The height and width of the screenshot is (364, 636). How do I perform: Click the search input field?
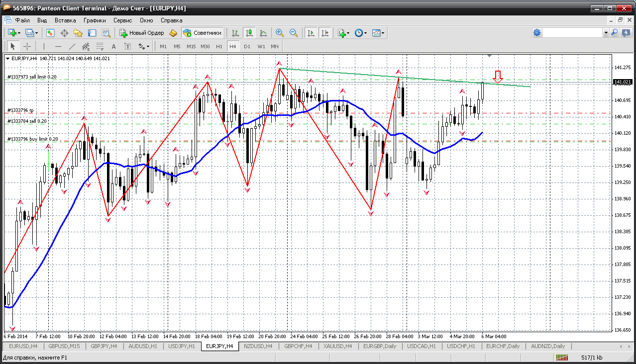click(572, 33)
